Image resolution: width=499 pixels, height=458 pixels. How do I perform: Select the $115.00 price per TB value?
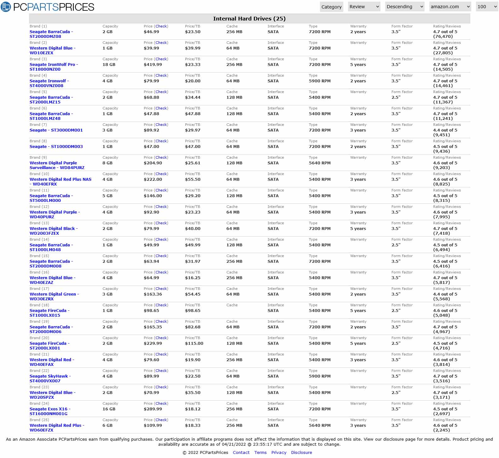click(x=194, y=343)
